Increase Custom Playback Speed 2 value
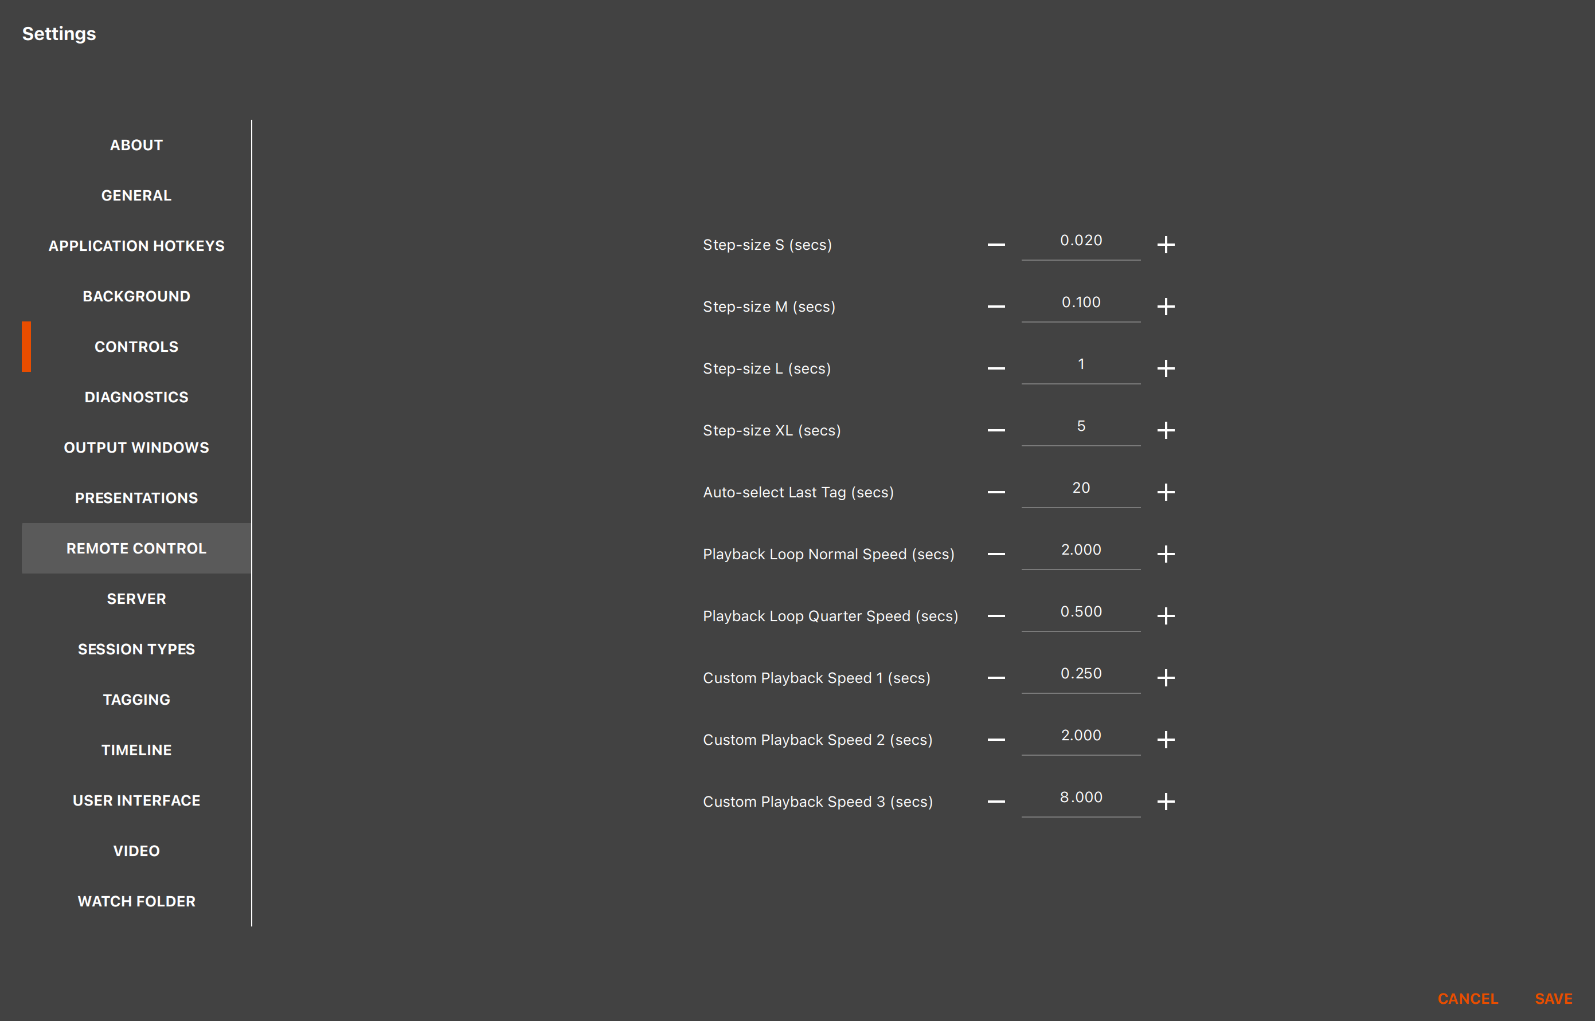 click(1166, 739)
